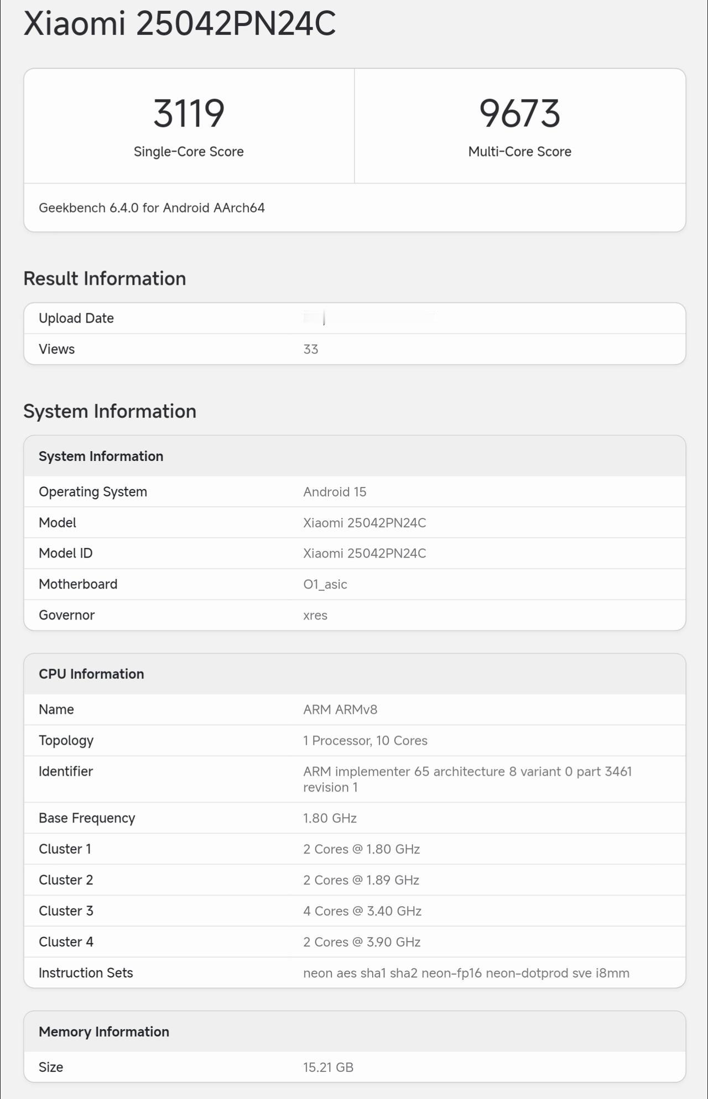The width and height of the screenshot is (708, 1099).
Task: Select the Android 15 operating system value
Action: click(x=335, y=492)
